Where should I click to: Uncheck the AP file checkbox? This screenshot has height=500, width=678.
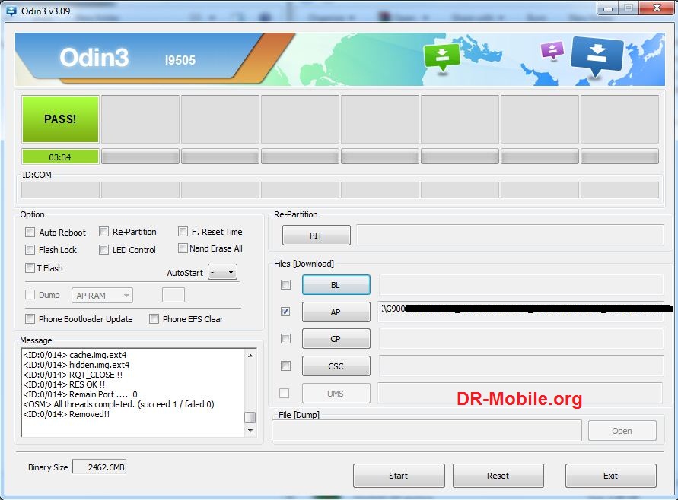click(285, 312)
